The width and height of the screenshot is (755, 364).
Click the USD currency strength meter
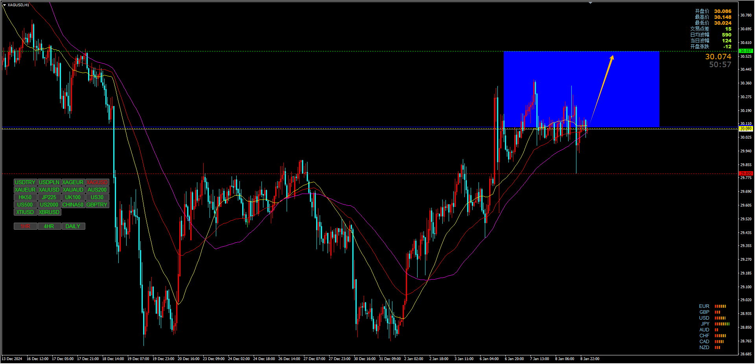[x=720, y=318]
